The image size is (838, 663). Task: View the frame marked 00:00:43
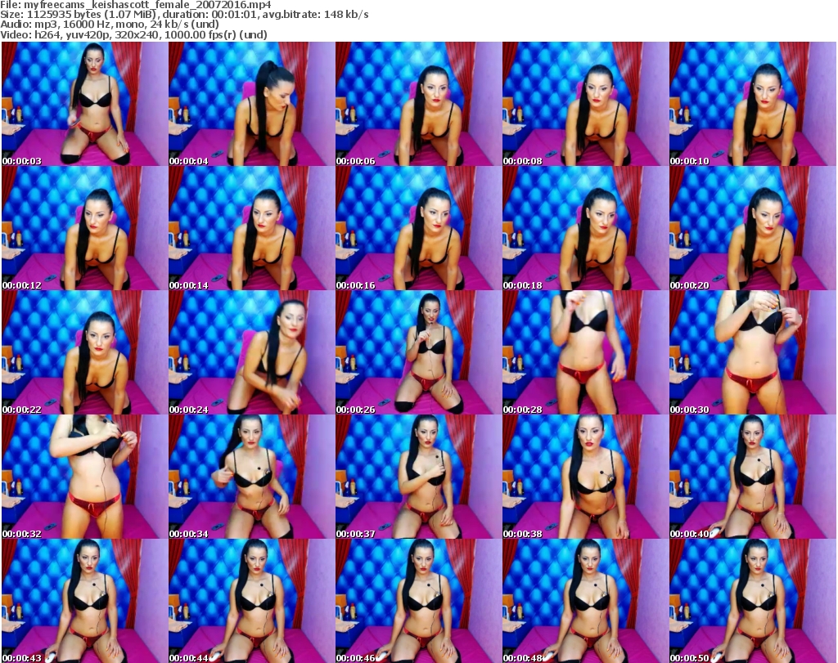click(x=85, y=601)
